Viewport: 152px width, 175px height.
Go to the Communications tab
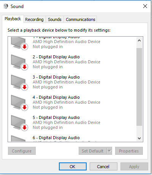coord(81,19)
